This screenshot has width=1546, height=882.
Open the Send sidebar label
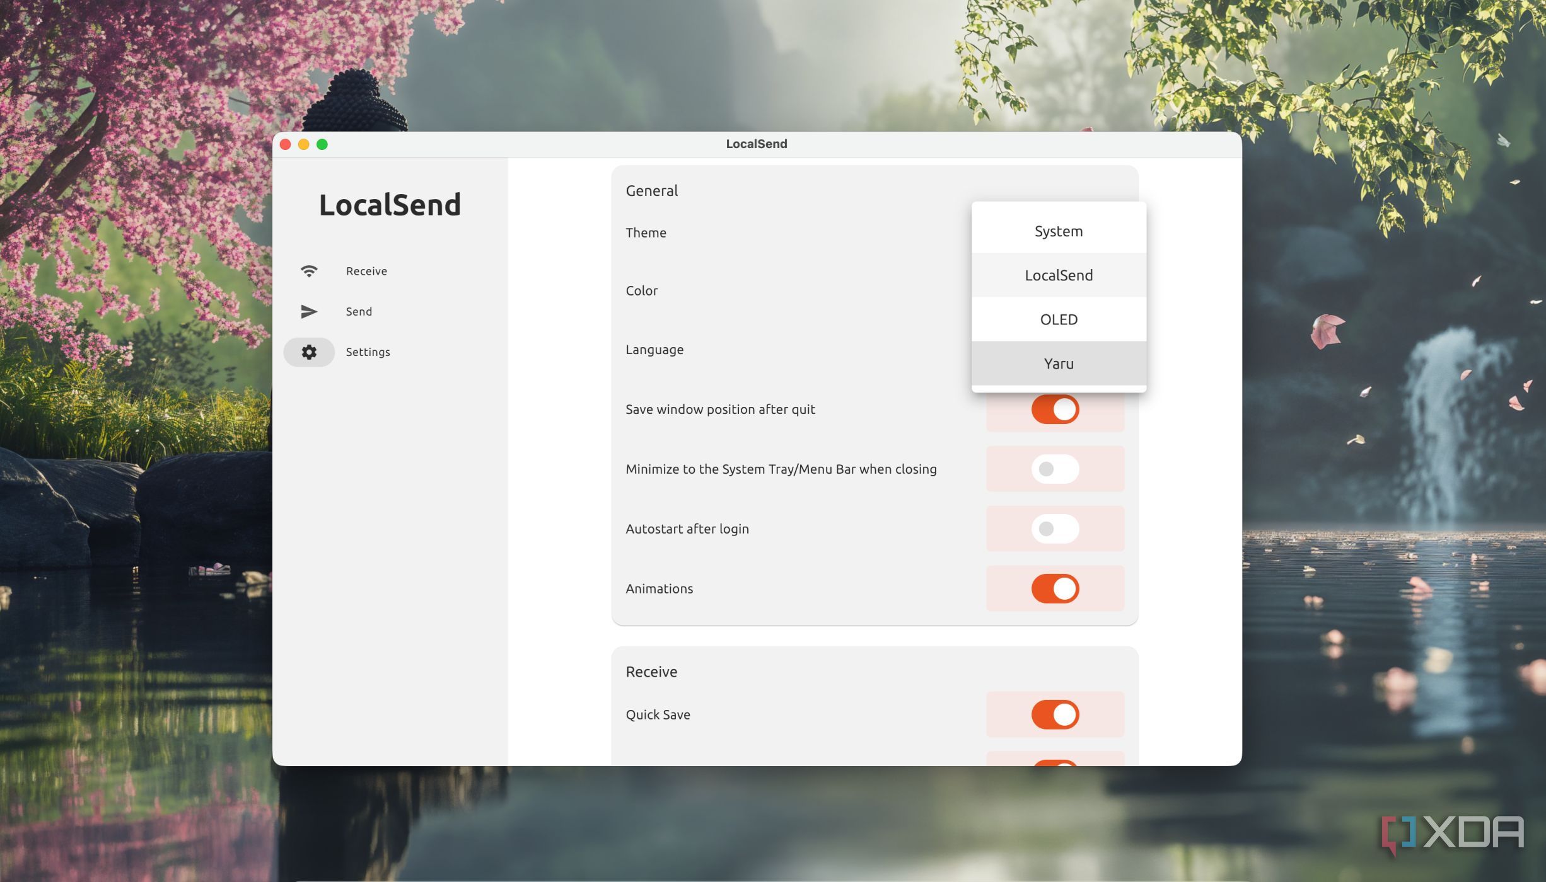[x=359, y=311]
